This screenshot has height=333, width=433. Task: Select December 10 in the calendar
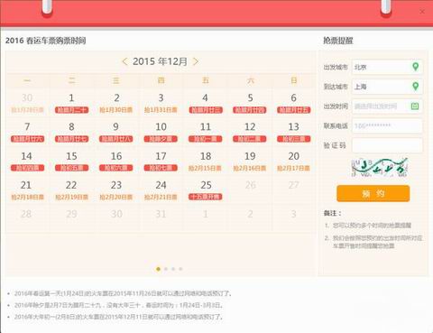[x=161, y=132]
